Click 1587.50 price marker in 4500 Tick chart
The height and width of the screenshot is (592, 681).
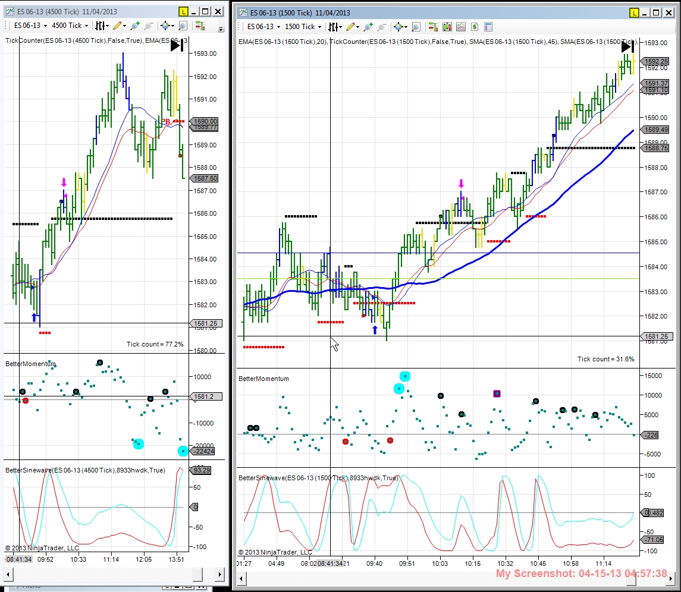tap(205, 178)
